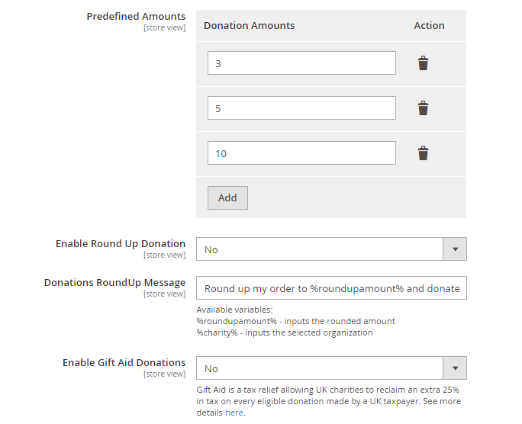Viewport: 522px width, 424px height.
Task: Click the Enable Gift Aid Donations label
Action: click(x=124, y=362)
